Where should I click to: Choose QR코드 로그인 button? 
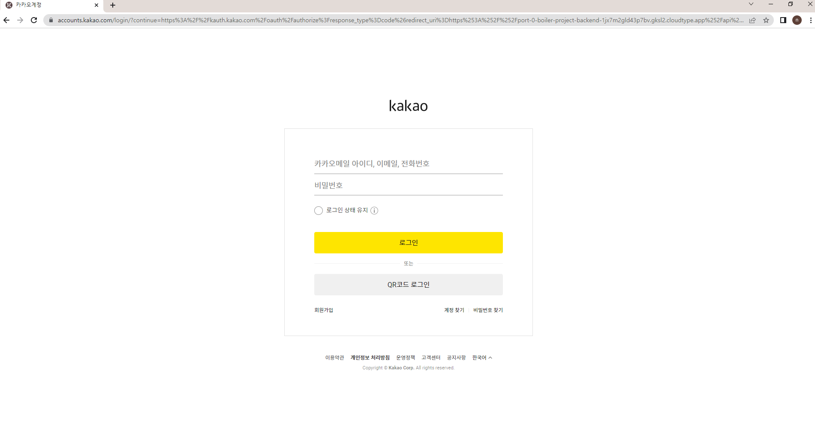coord(409,285)
